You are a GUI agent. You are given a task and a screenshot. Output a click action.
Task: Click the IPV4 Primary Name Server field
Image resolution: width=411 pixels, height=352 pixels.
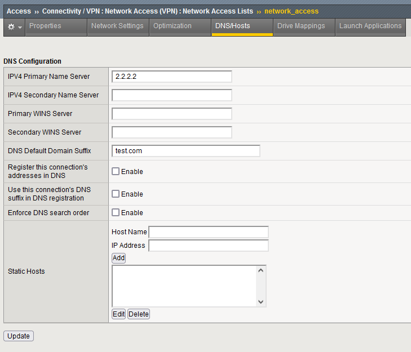click(172, 77)
